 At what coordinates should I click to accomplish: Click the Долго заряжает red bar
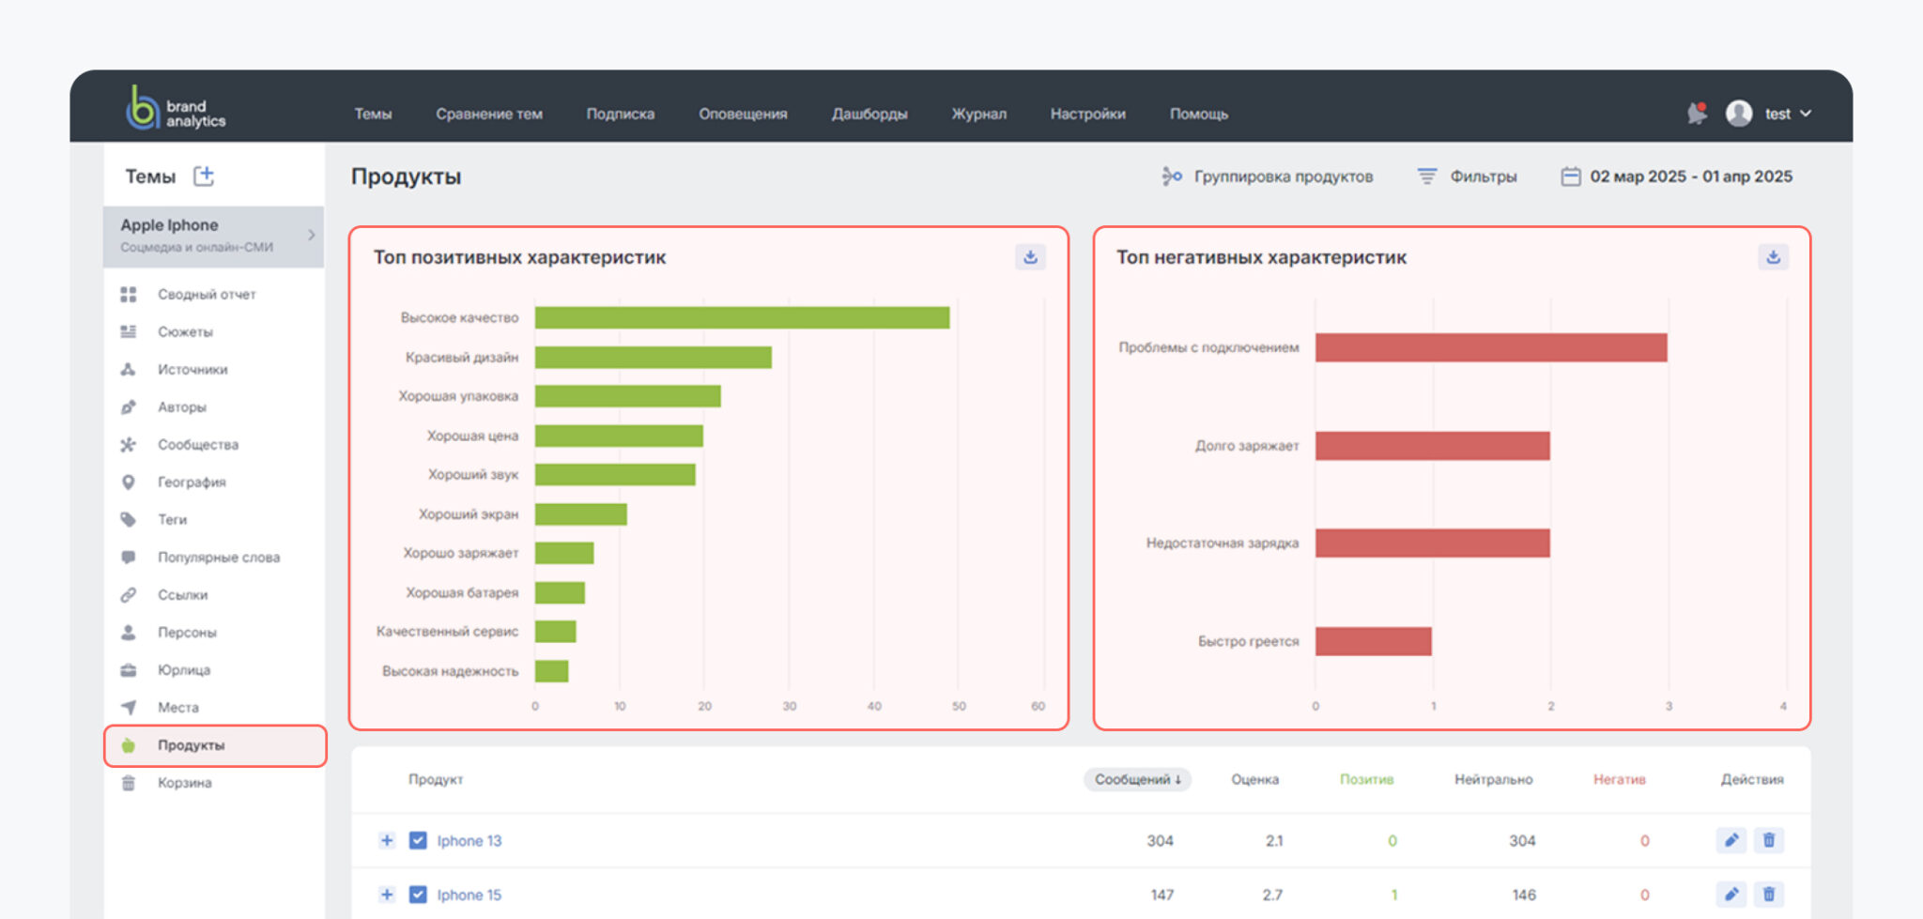(x=1433, y=445)
